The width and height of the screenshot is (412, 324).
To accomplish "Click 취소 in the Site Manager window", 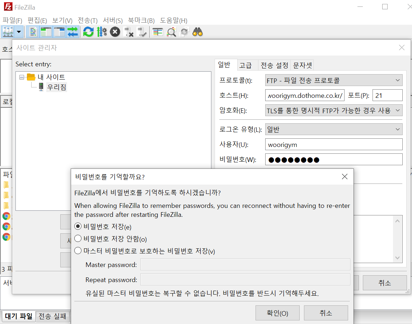I will [x=385, y=282].
